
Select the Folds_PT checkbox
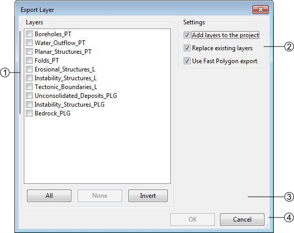pos(30,61)
